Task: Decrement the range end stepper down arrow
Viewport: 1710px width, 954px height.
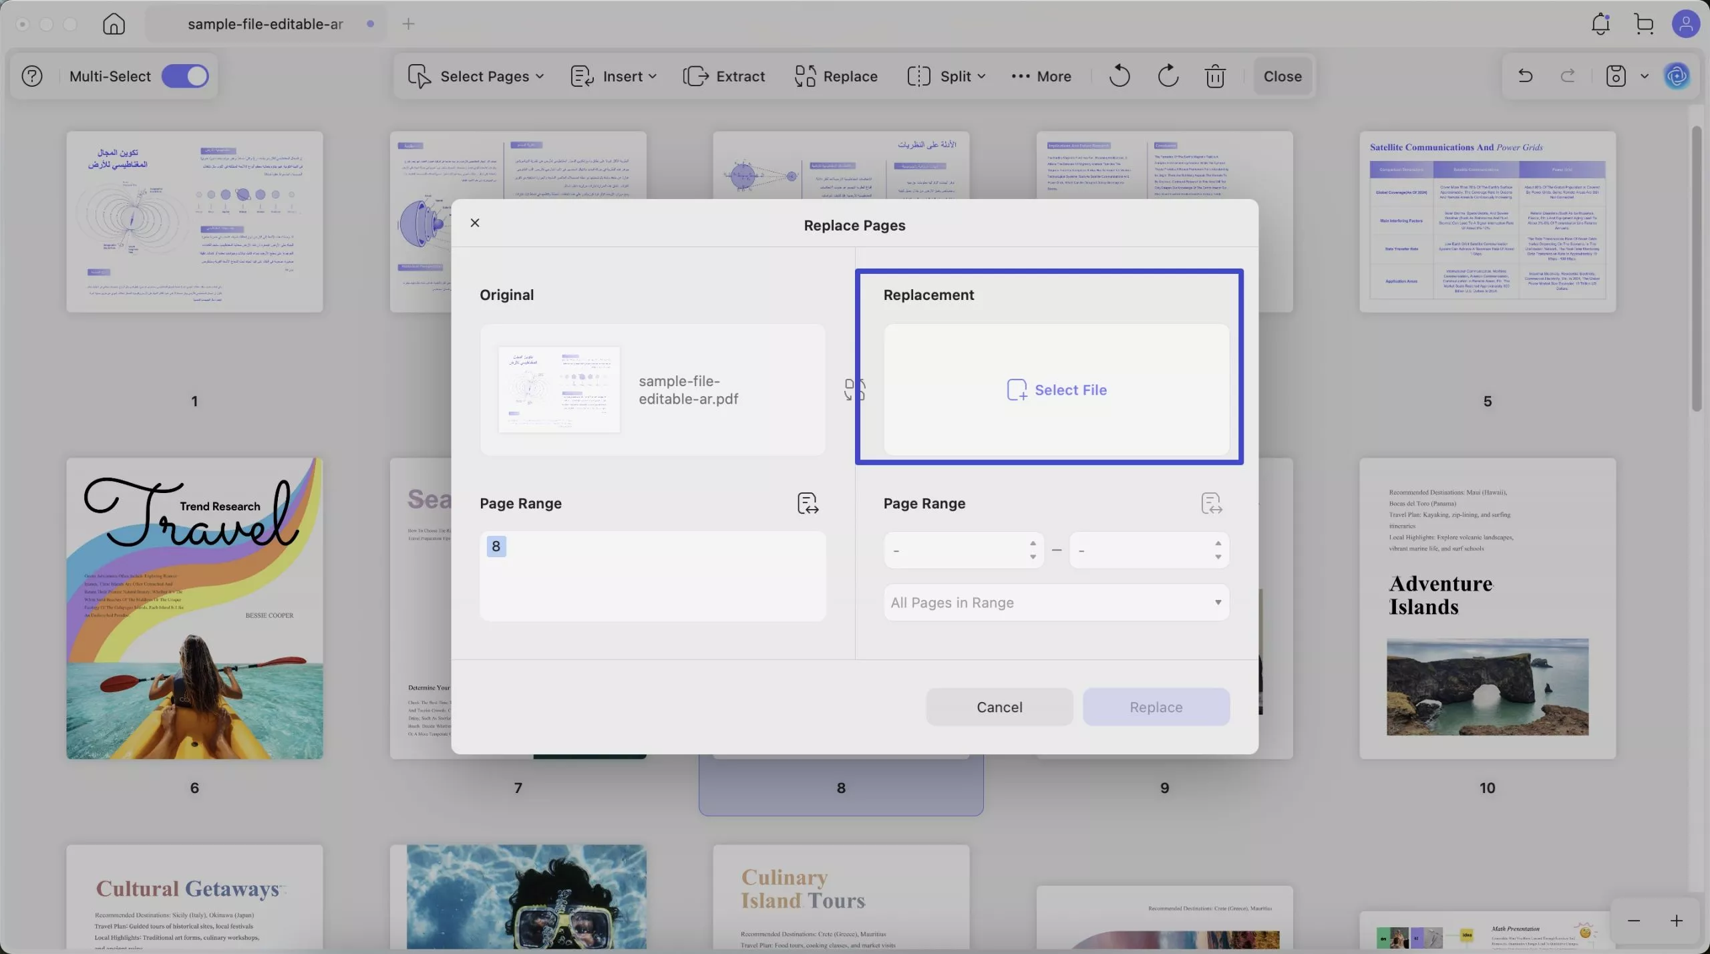Action: [x=1218, y=557]
